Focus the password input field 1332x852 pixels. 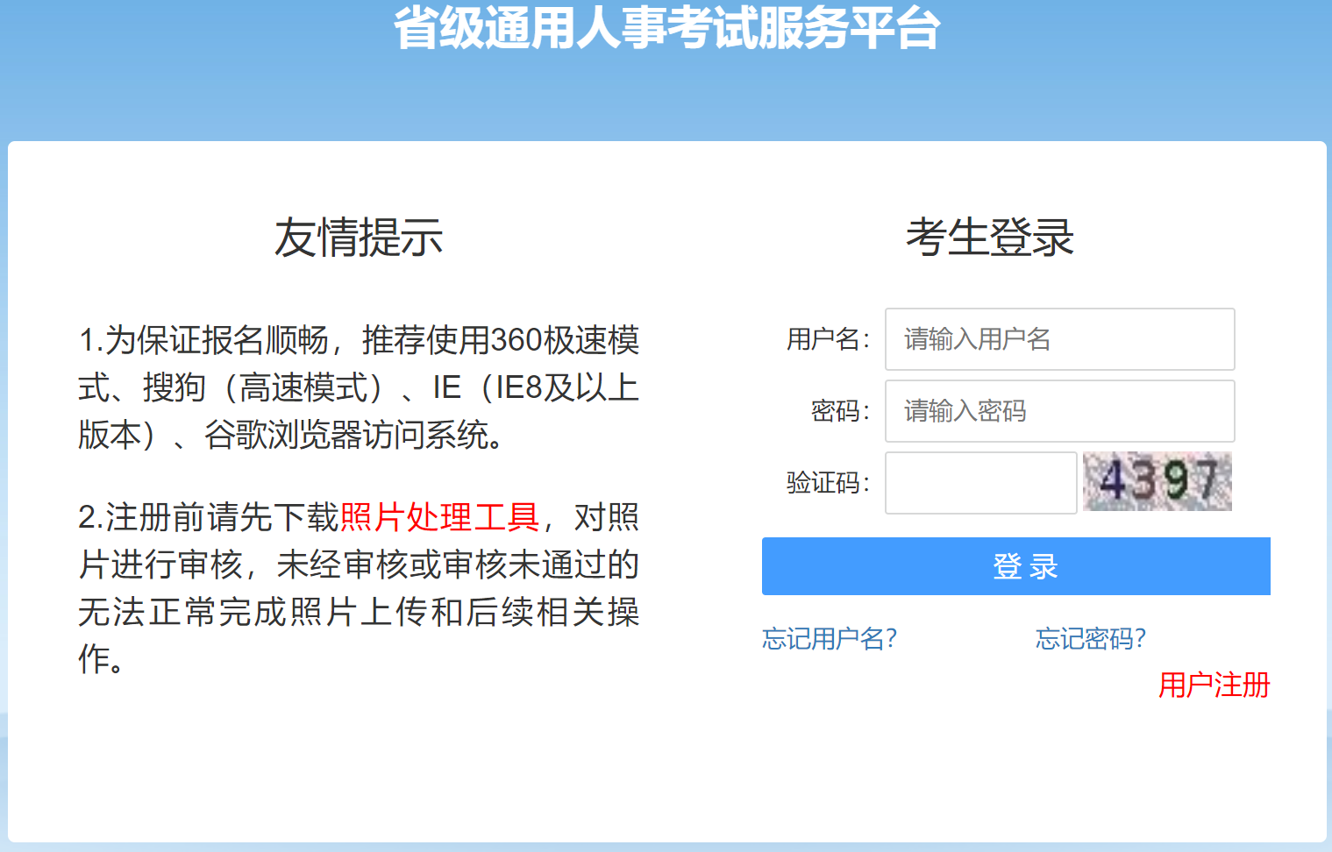tap(1059, 411)
